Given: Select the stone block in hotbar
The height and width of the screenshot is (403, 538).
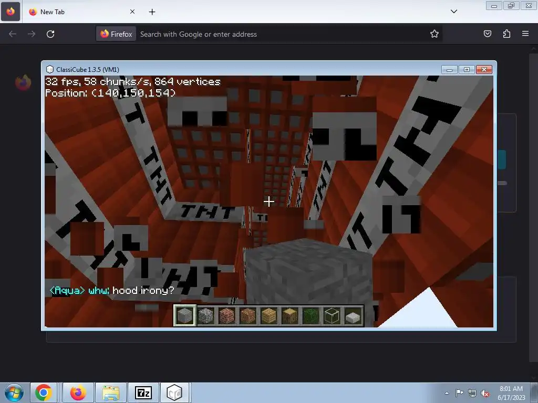Looking at the screenshot, I should tap(184, 315).
